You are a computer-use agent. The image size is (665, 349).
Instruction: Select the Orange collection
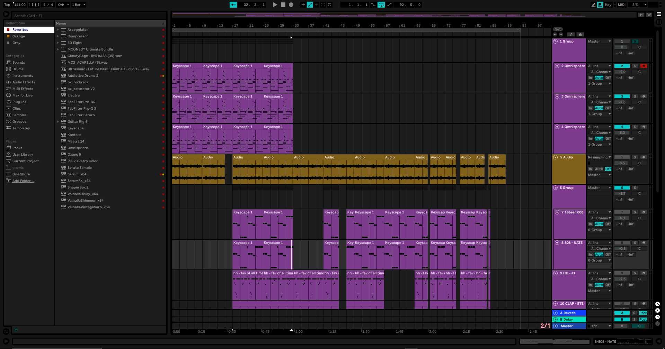pyautogui.click(x=29, y=36)
